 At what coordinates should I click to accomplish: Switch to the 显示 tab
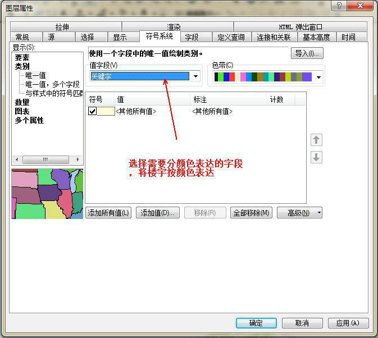pos(124,37)
